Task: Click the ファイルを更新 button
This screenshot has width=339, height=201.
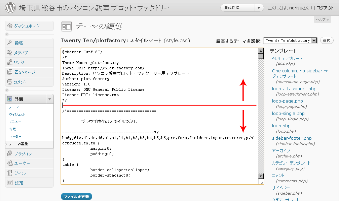Action: click(76, 196)
